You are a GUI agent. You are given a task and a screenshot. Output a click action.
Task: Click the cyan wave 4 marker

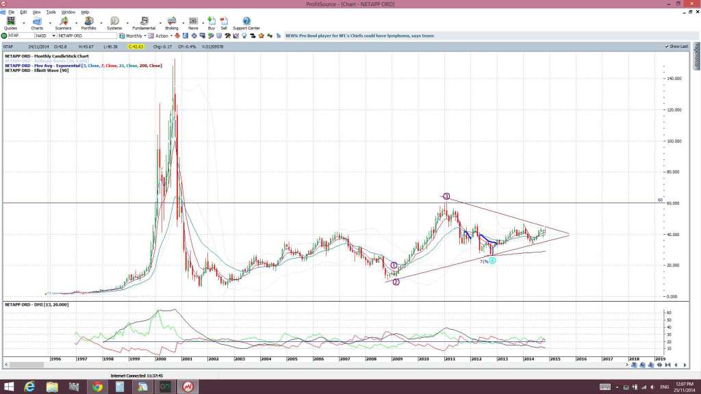(x=492, y=261)
